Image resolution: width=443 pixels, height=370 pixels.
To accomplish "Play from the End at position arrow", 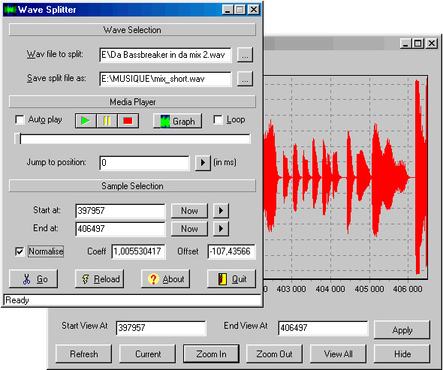I will [x=221, y=229].
